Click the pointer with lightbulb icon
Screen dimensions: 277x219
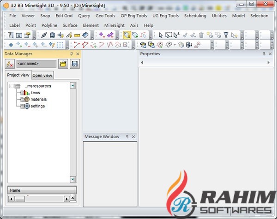tap(234, 35)
